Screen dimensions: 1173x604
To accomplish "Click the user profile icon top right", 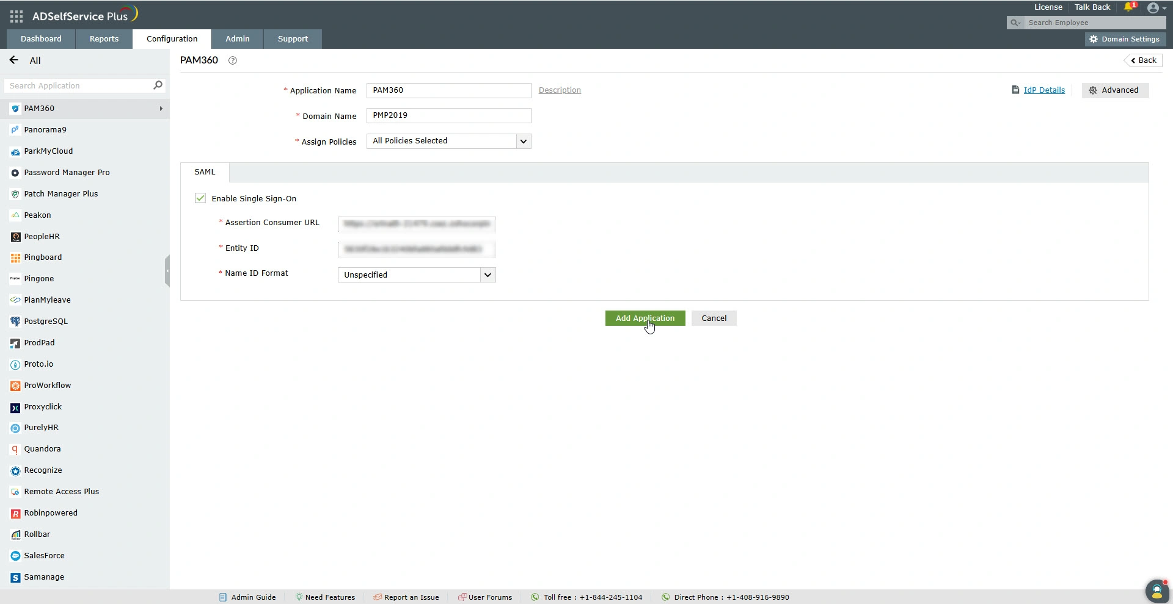I will 1153,9.
